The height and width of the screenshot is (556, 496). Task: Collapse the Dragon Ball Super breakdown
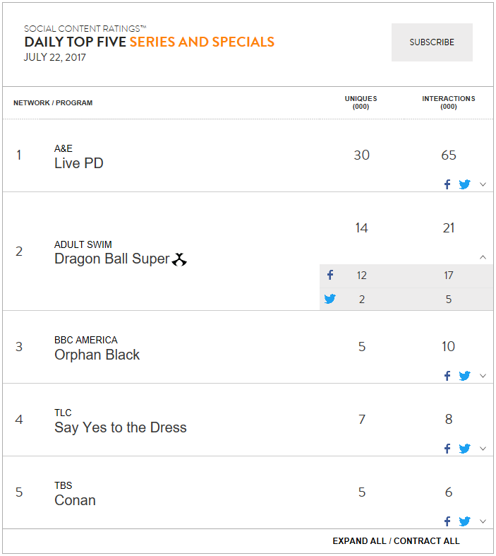(x=483, y=257)
